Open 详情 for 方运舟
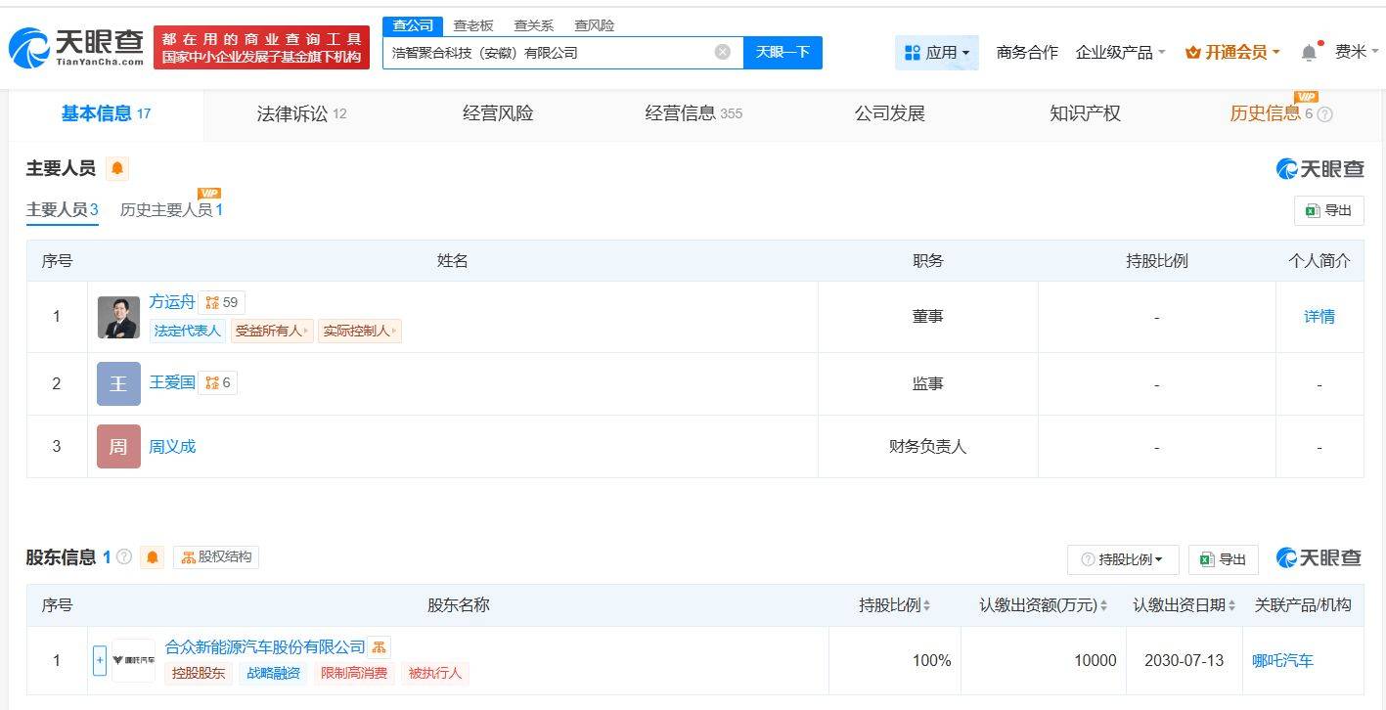 click(x=1319, y=317)
